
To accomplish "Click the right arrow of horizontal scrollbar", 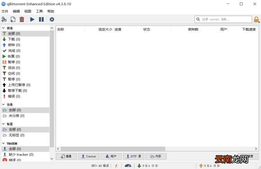I will [x=256, y=149].
